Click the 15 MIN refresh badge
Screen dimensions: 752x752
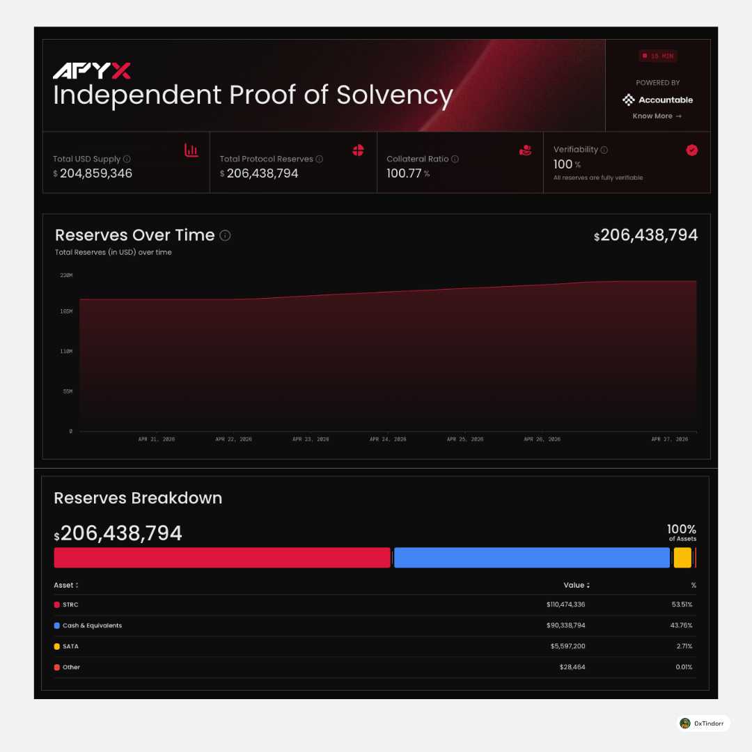[x=657, y=56]
